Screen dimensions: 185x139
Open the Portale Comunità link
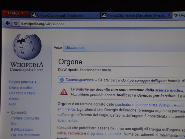(x=25, y=118)
